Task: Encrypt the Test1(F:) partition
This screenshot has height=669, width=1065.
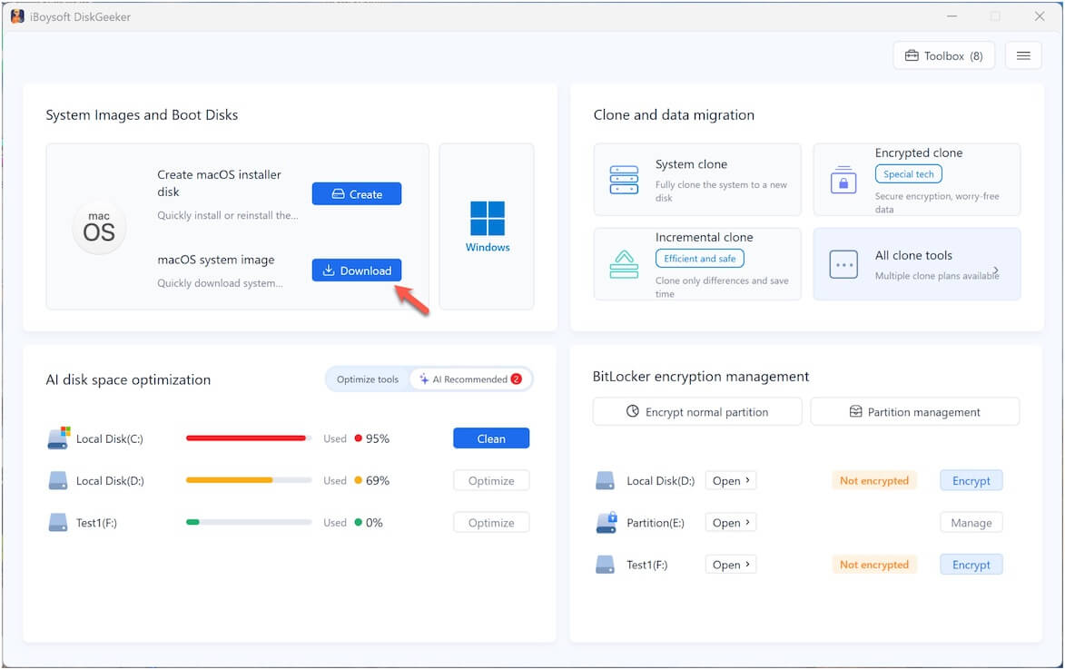Action: (x=971, y=565)
